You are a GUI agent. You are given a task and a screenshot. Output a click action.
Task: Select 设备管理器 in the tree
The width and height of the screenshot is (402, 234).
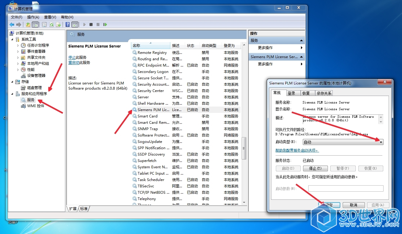(x=36, y=76)
